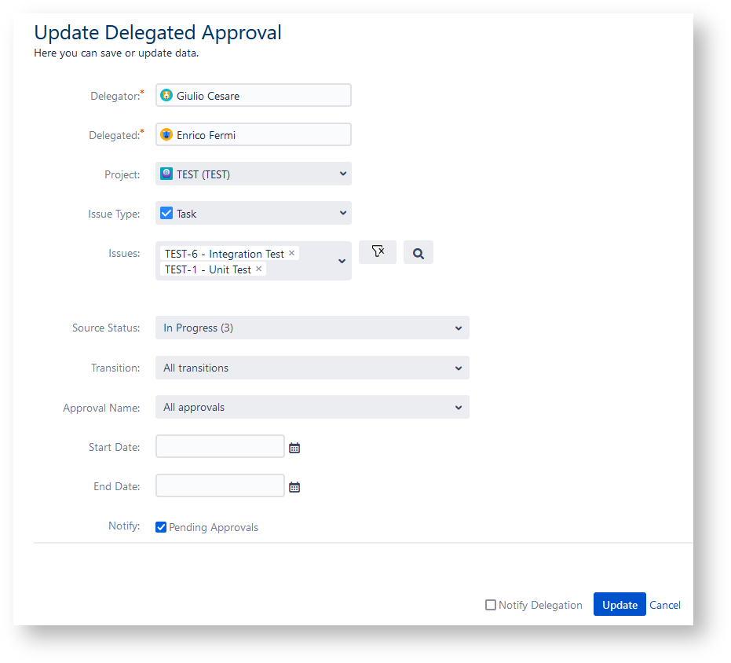The image size is (731, 663).
Task: Enable the Notify Delegation checkbox
Action: pos(491,605)
